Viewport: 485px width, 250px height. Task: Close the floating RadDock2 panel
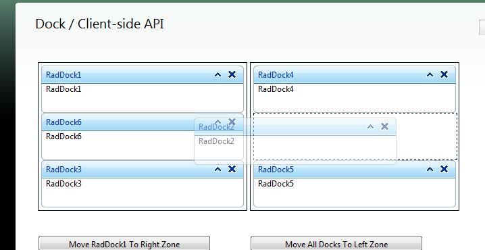[384, 126]
